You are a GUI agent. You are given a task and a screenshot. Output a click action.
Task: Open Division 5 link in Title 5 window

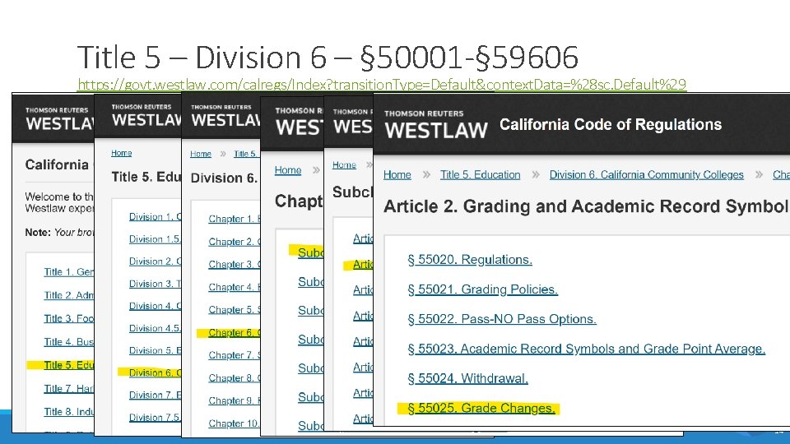[155, 350]
